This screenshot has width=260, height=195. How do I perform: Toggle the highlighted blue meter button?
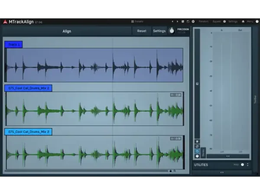click(x=197, y=151)
